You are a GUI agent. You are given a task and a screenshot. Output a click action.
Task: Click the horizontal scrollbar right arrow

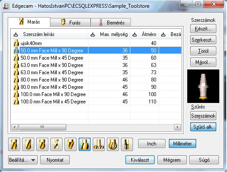coord(177,127)
